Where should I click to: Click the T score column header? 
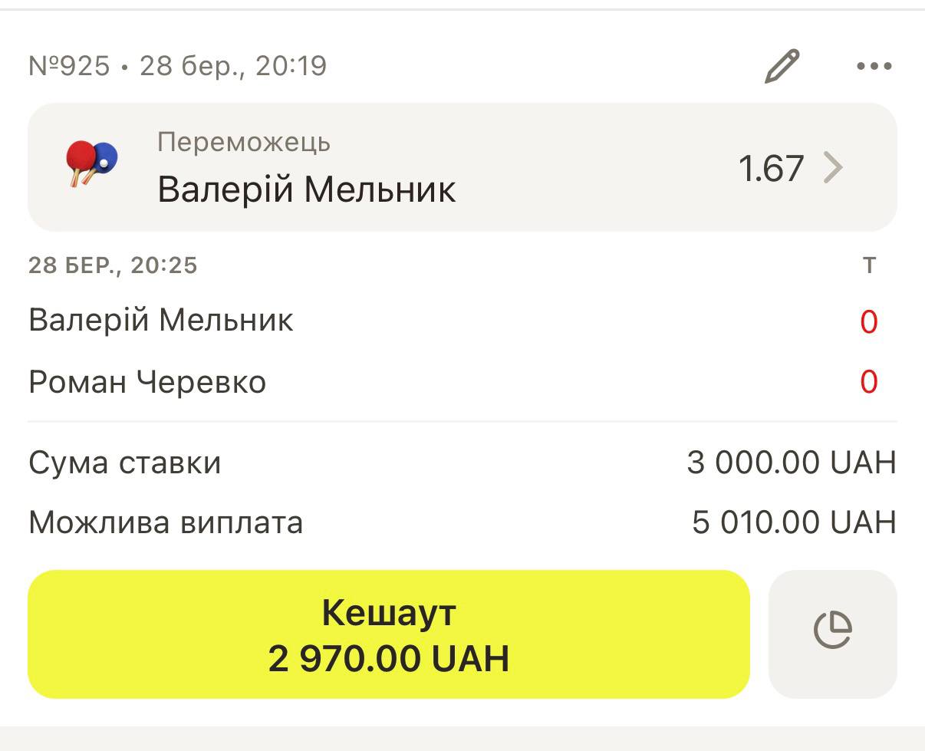pos(869,265)
